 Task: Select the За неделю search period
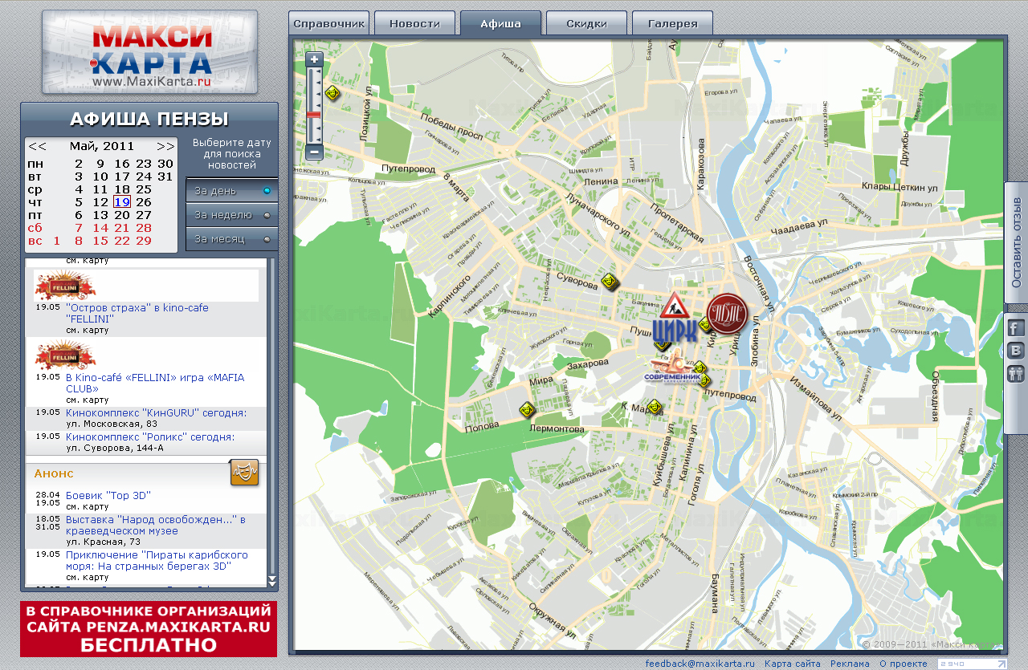point(232,215)
